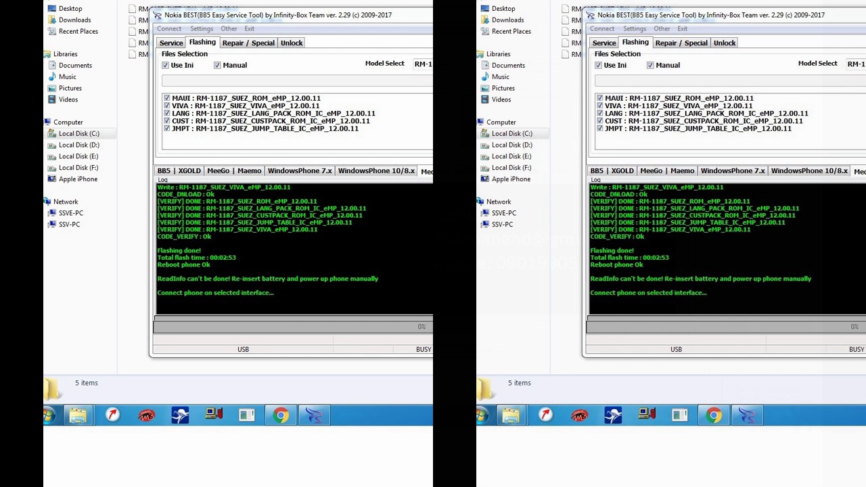866x487 pixels.
Task: Open the computer-and-phone app in left taskbar
Action: point(214,414)
